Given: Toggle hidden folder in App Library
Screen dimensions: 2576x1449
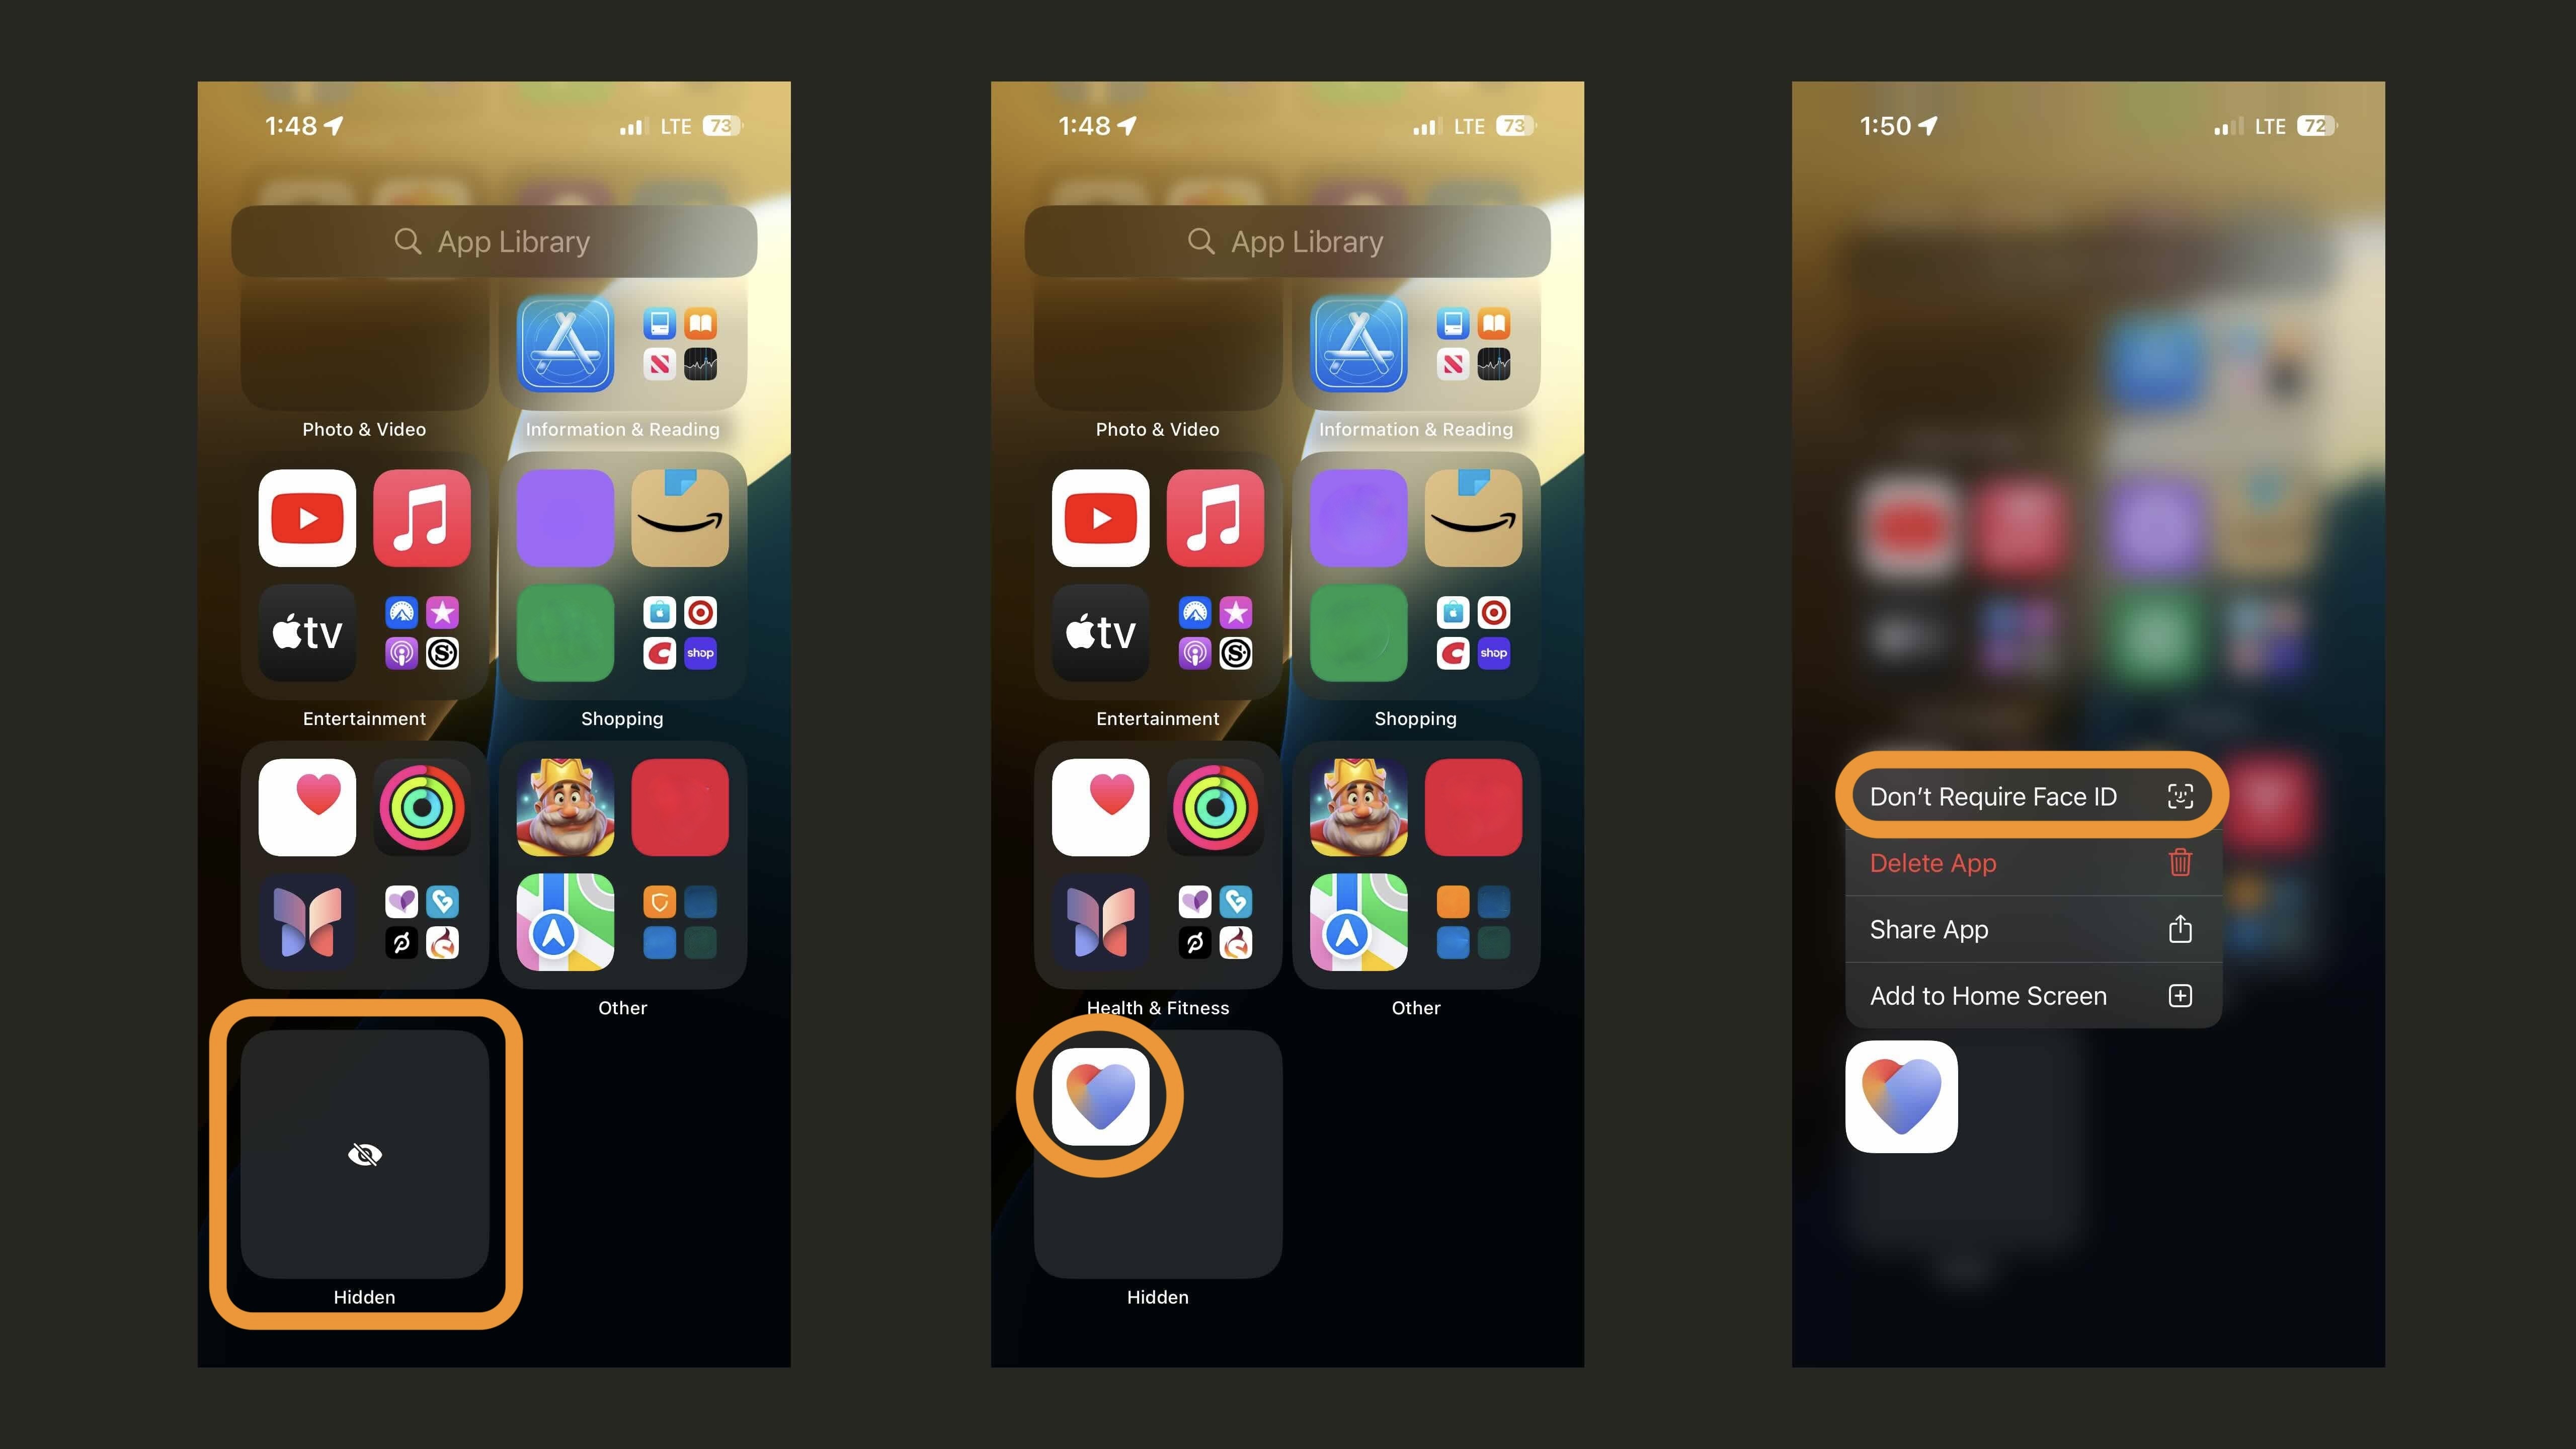Looking at the screenshot, I should click(364, 1154).
